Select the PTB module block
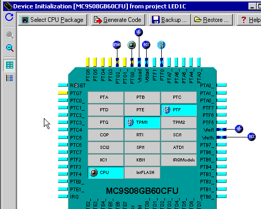 [x=142, y=97]
